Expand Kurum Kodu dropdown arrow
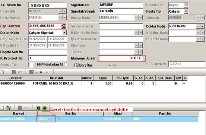Image resolution: width=206 pixels, height=135 pixels. click(x=141, y=18)
